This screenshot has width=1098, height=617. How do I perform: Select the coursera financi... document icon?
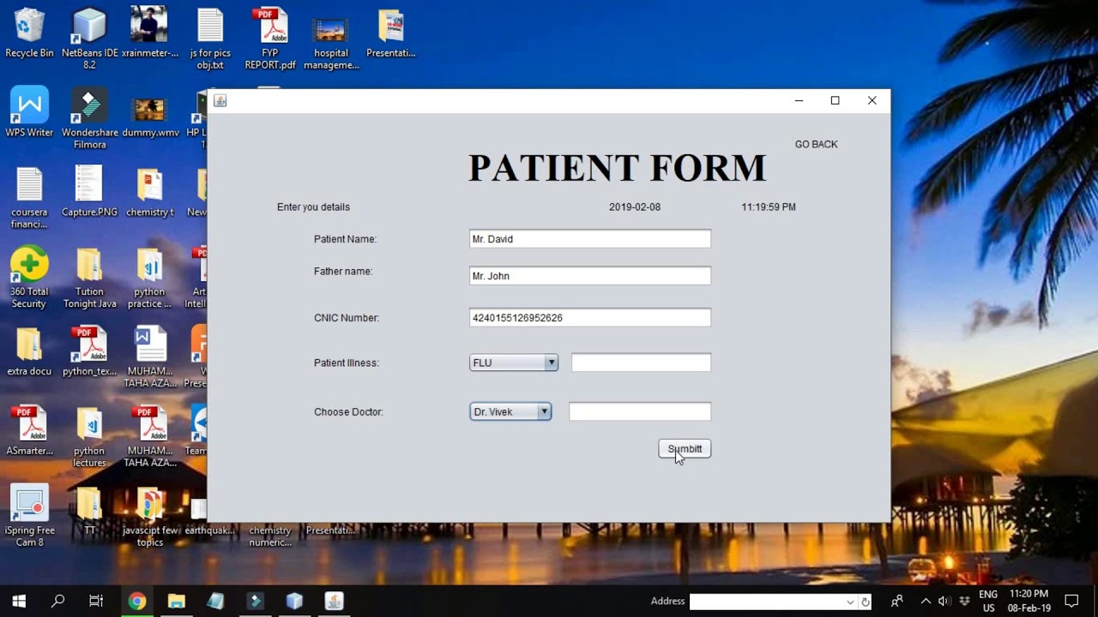coord(29,198)
